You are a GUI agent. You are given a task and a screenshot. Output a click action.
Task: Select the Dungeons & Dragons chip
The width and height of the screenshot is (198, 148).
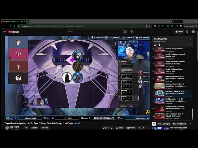180,124
